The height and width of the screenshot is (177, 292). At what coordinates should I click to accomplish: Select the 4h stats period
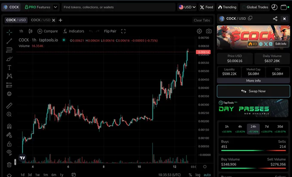pos(240,129)
